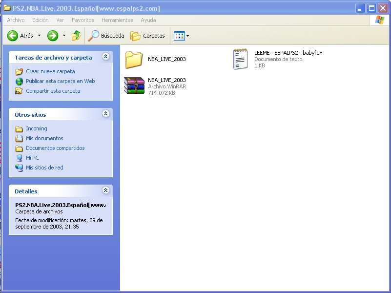
Task: Close the PS2.NBA.Live.2003 window
Action: coord(383,8)
